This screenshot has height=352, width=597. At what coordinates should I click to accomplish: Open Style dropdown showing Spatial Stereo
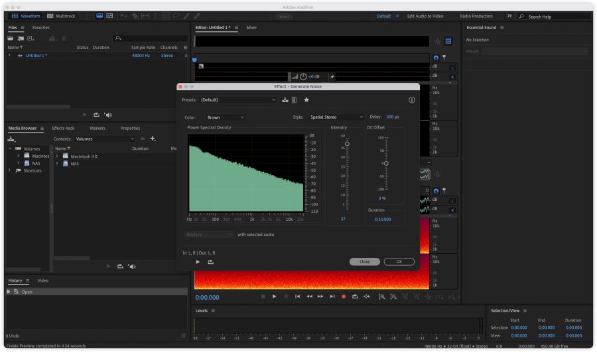click(336, 117)
